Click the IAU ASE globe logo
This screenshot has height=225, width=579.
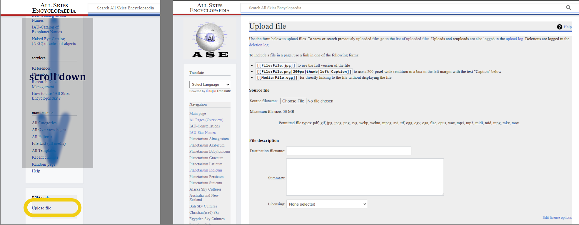pos(210,40)
